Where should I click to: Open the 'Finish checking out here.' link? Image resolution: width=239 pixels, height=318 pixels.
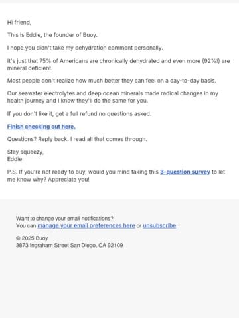coord(41,127)
